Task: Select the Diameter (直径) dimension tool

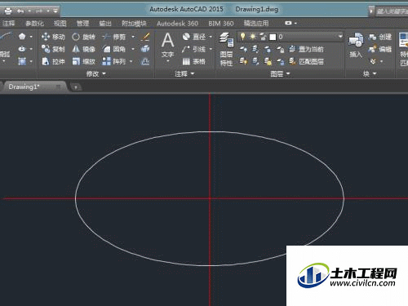Action: (x=194, y=37)
